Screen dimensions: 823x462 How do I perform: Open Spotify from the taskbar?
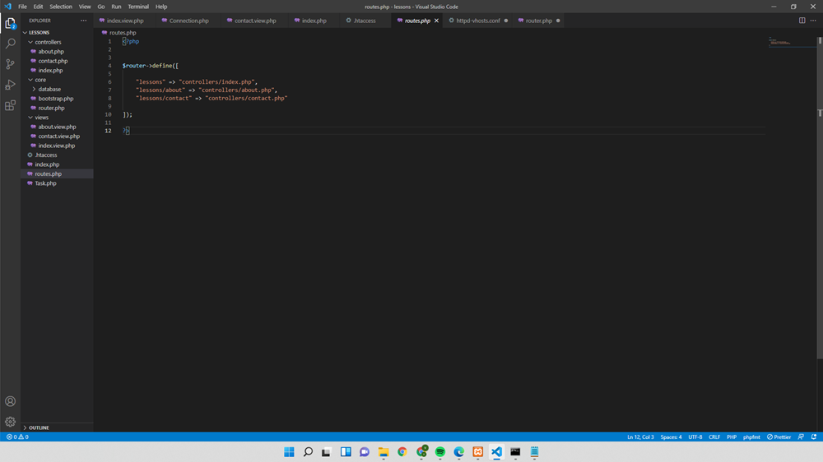coord(439,452)
